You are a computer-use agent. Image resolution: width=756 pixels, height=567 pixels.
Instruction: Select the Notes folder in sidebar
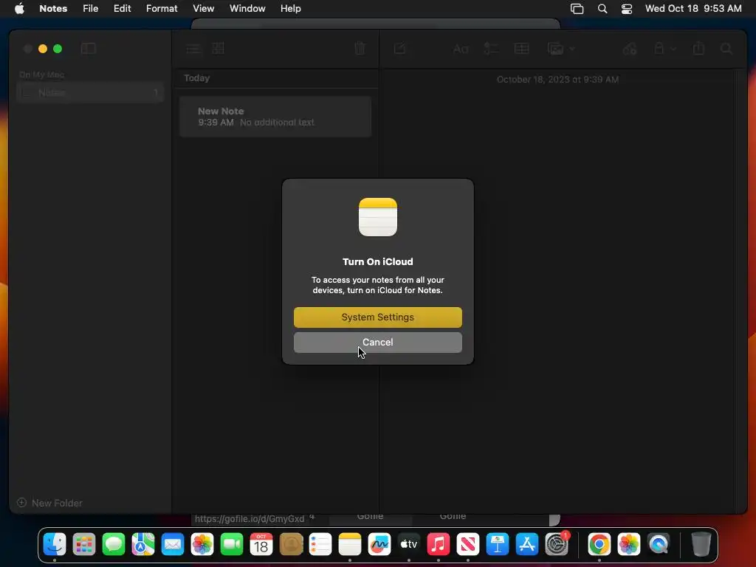tap(90, 92)
